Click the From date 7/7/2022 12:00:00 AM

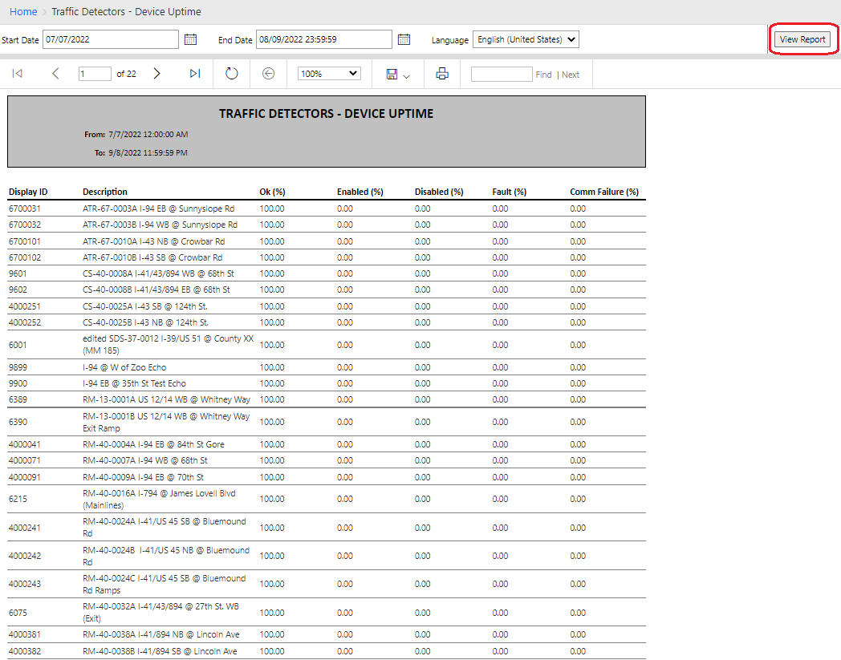pyautogui.click(x=148, y=134)
